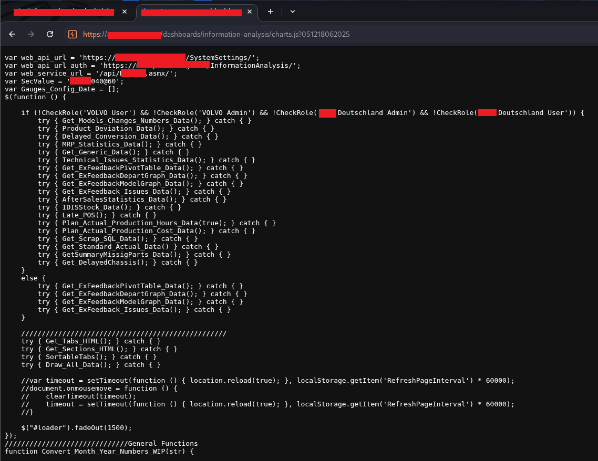Click the 'var web_api_url_auth' code line
The image size is (598, 461).
pos(152,66)
